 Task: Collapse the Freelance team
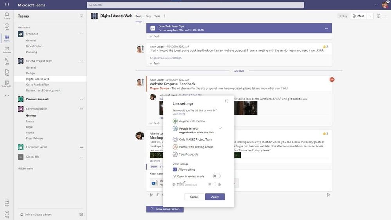pyautogui.click(x=32, y=34)
